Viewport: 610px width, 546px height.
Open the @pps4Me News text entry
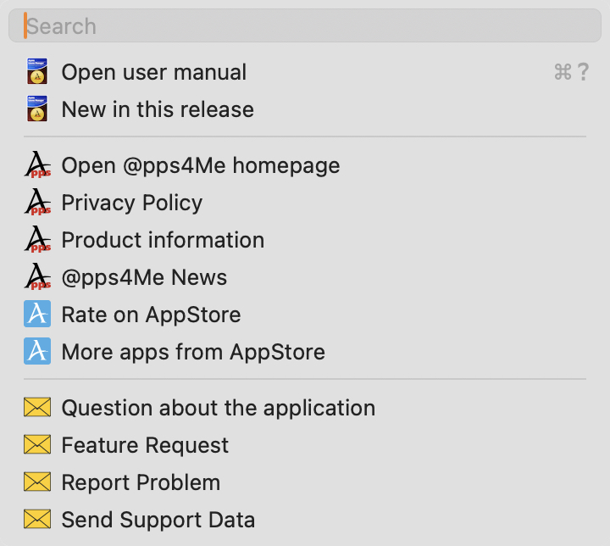(x=144, y=277)
